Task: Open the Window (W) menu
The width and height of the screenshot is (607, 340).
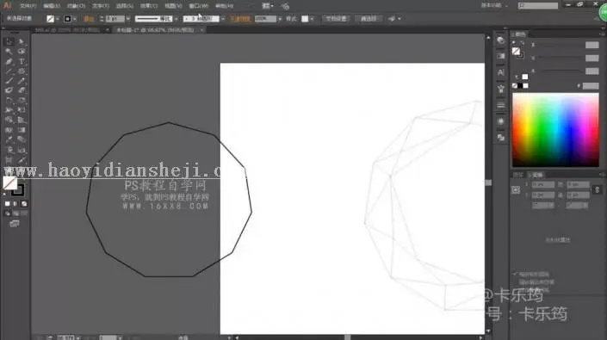Action: coord(199,6)
